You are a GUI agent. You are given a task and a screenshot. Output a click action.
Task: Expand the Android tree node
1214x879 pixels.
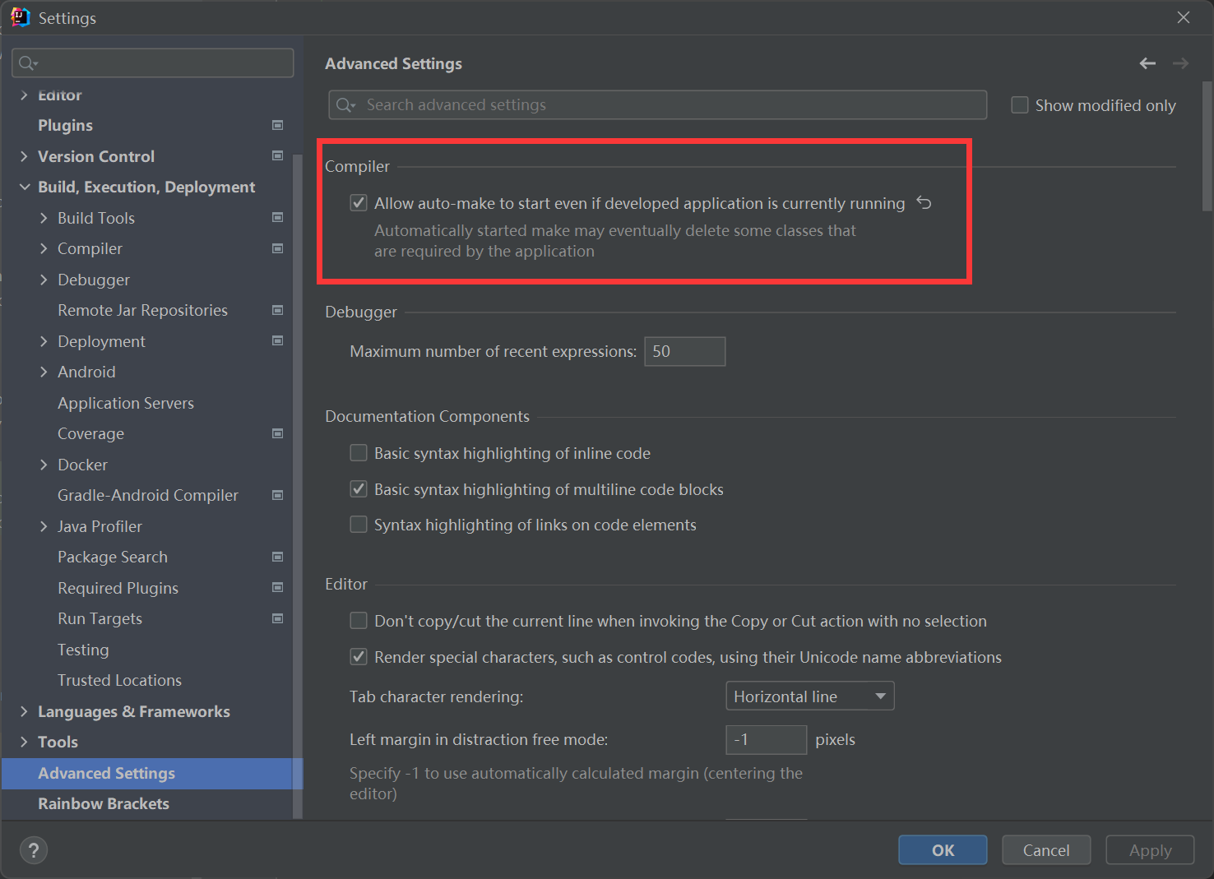click(x=44, y=372)
